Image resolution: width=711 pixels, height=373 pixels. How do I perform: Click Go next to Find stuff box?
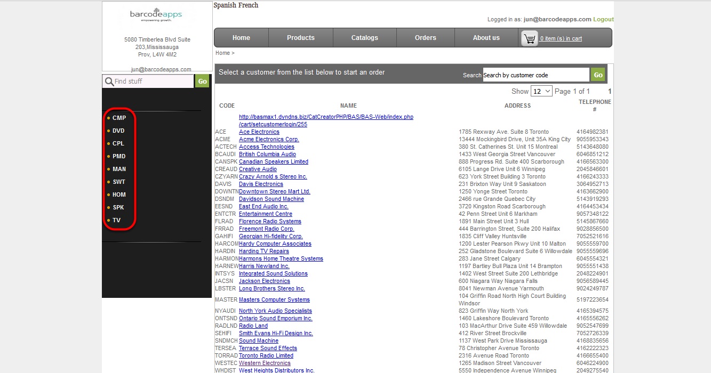pyautogui.click(x=202, y=82)
